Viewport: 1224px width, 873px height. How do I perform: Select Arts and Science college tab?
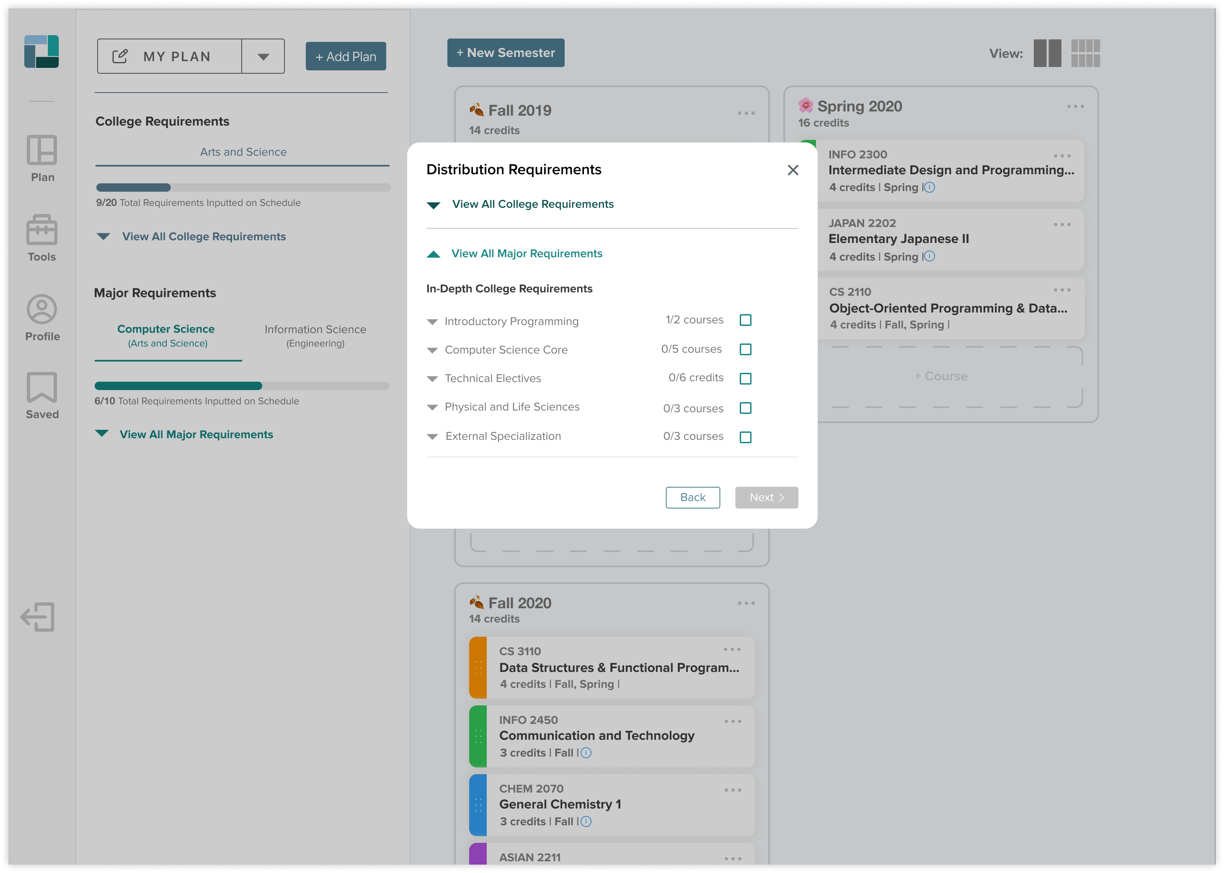[x=243, y=152]
